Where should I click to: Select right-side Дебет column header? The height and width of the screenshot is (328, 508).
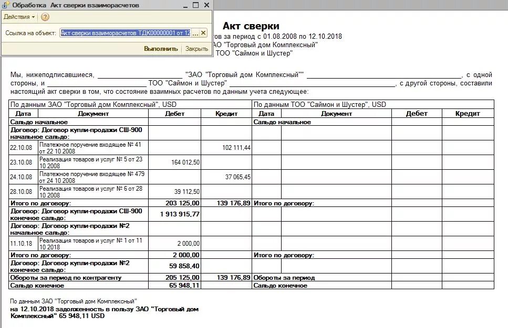coord(417,113)
